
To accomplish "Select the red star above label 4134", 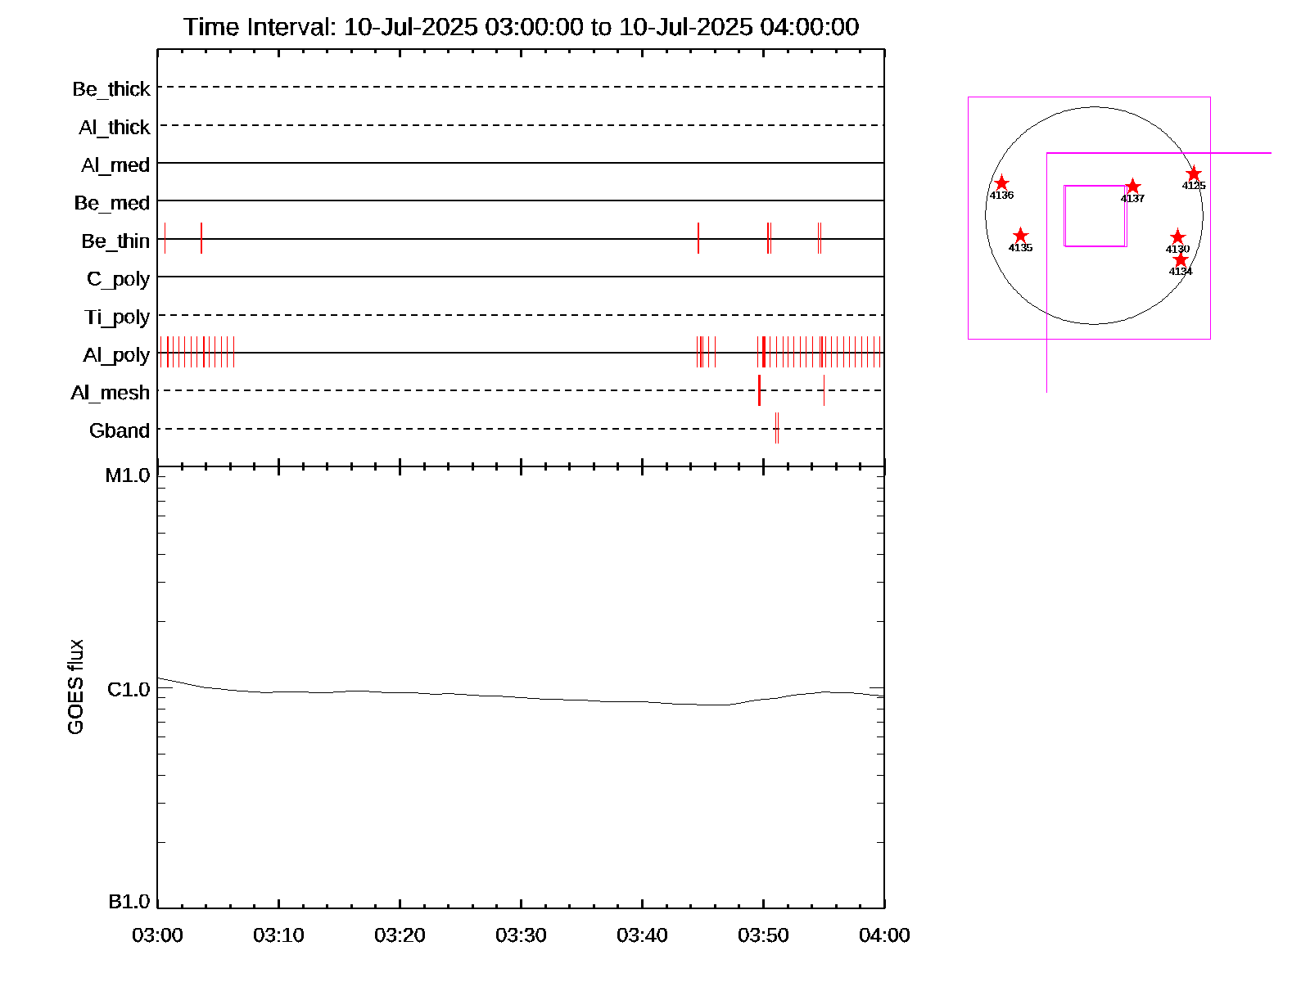I will point(1180,259).
